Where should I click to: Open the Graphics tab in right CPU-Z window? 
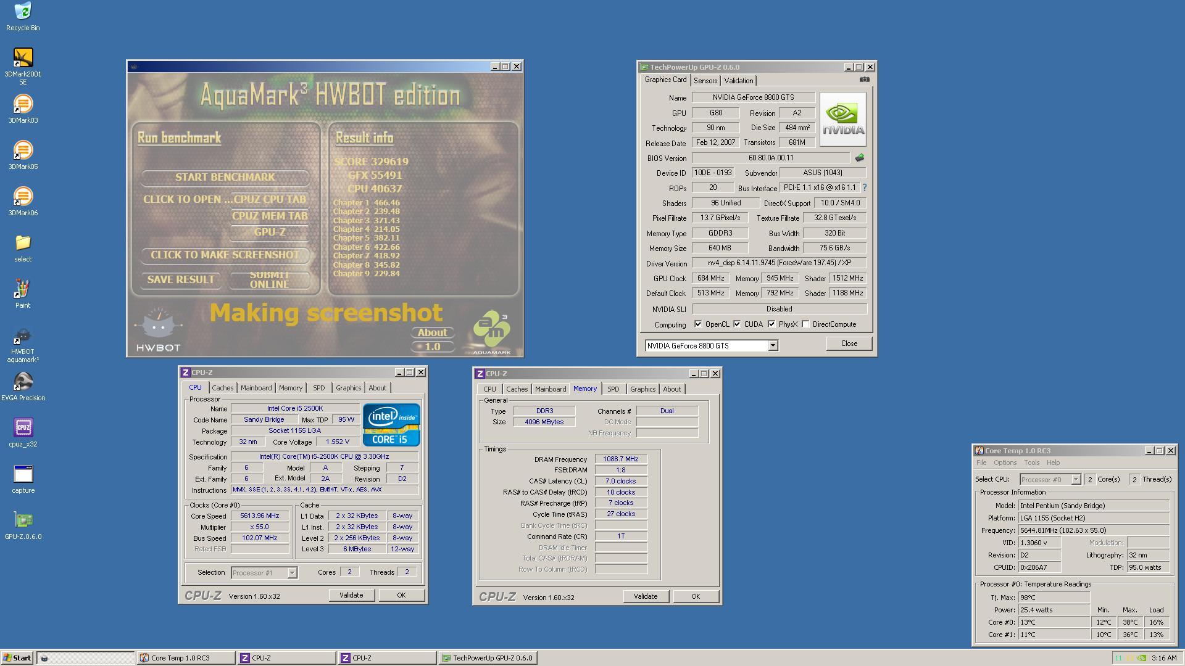(642, 389)
